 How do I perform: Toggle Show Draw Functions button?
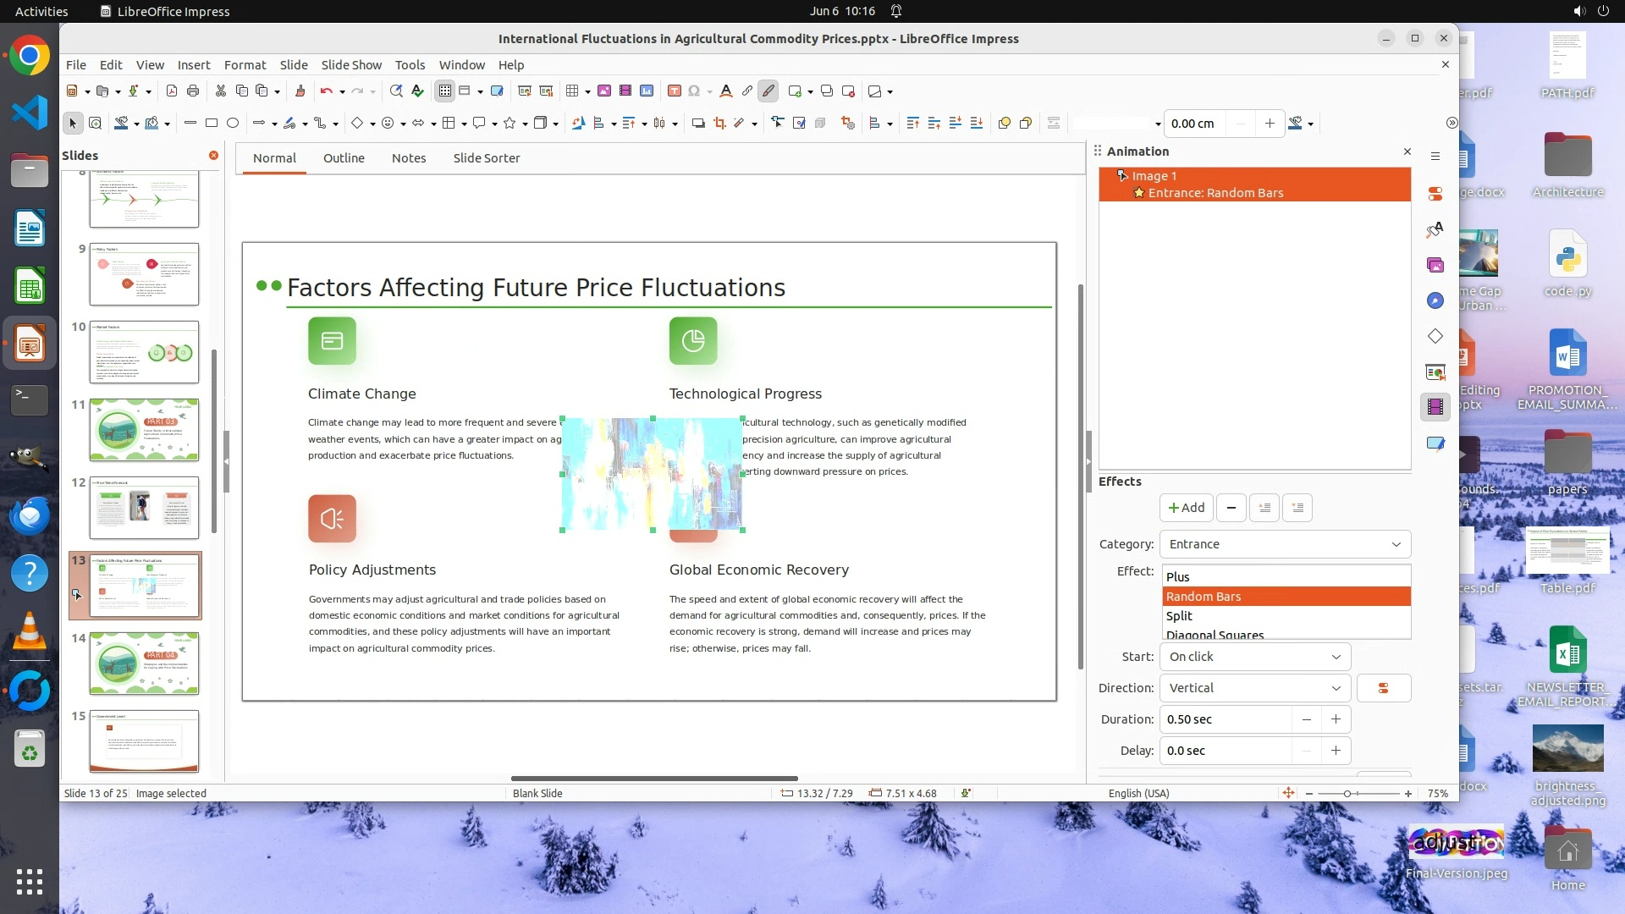[768, 91]
